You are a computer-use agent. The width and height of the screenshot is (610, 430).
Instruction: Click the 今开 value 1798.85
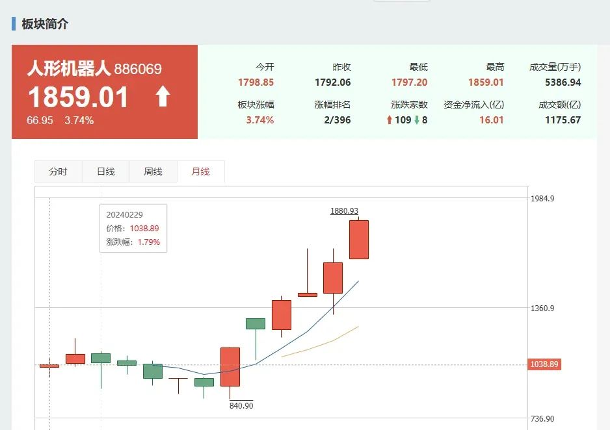point(256,82)
